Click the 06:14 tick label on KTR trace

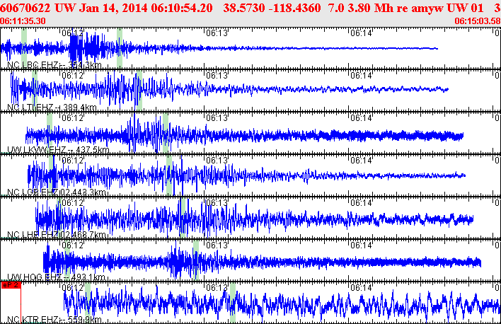pos(361,288)
